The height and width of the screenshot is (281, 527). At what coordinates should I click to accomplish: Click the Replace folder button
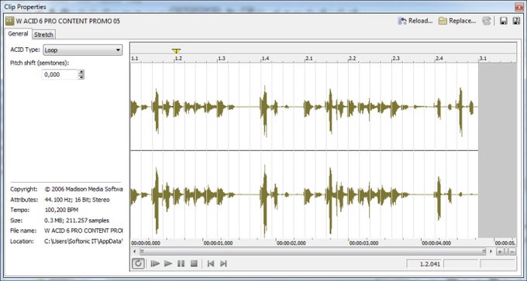tap(457, 21)
